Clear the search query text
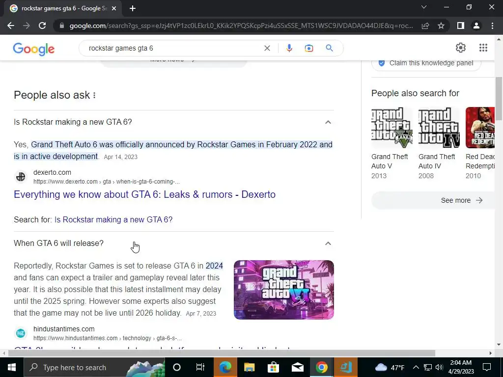Image resolution: width=503 pixels, height=377 pixels. point(267,48)
